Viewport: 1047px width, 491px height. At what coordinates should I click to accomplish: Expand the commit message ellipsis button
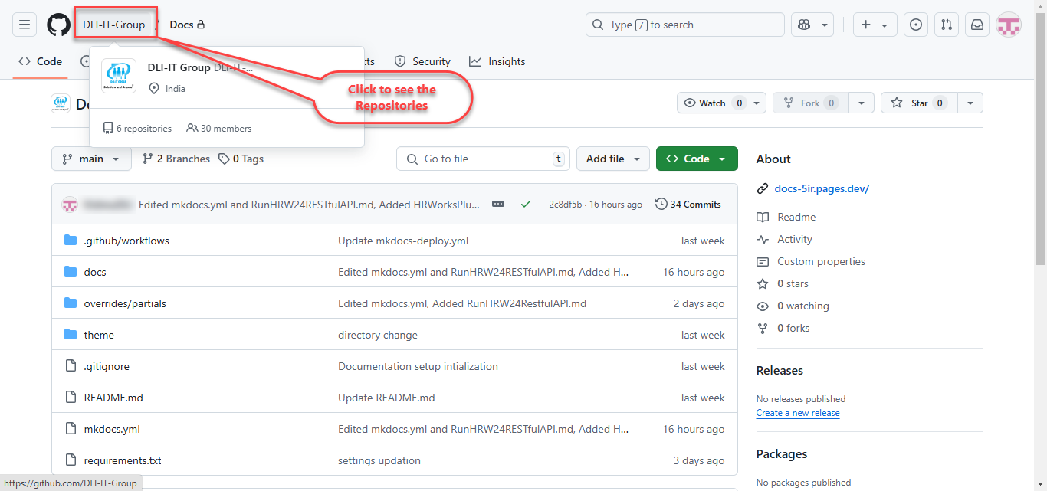point(498,205)
